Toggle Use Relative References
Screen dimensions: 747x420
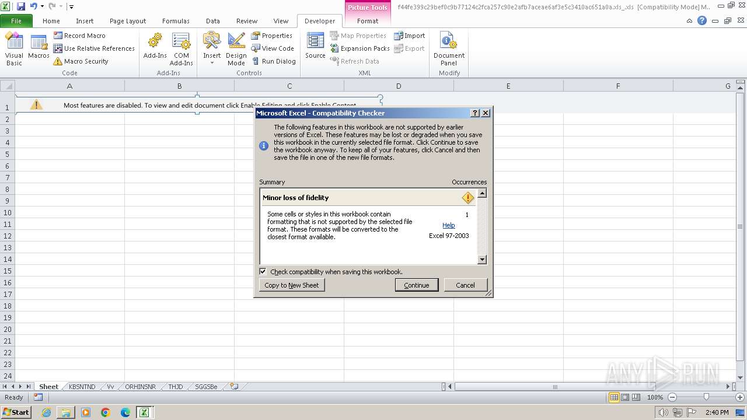click(x=94, y=48)
